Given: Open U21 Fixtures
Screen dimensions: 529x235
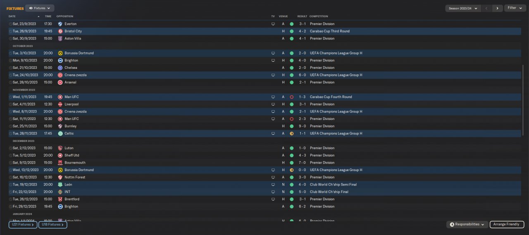Looking at the screenshot, I should (23, 225).
